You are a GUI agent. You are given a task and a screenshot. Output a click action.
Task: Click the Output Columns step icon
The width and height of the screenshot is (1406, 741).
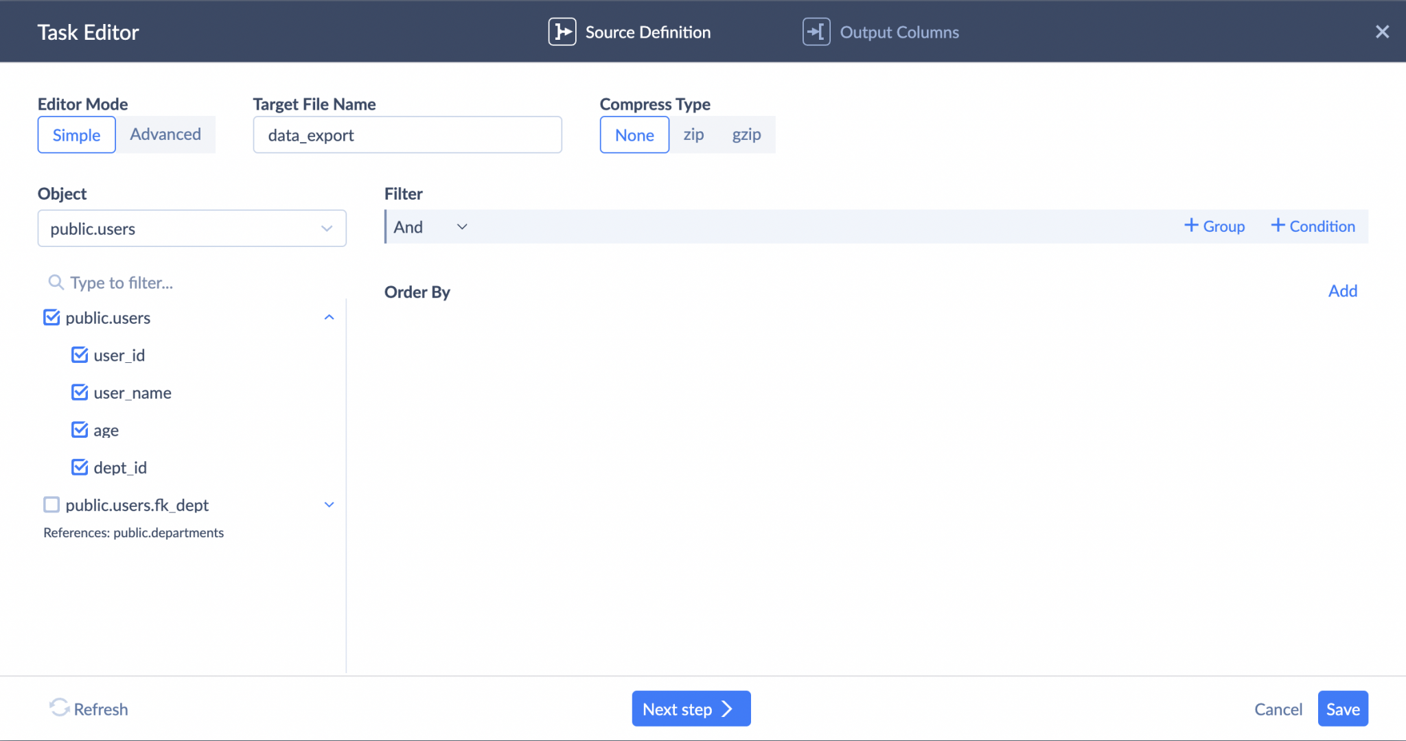(x=815, y=32)
